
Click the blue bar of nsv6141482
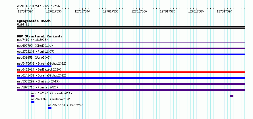[131, 78]
